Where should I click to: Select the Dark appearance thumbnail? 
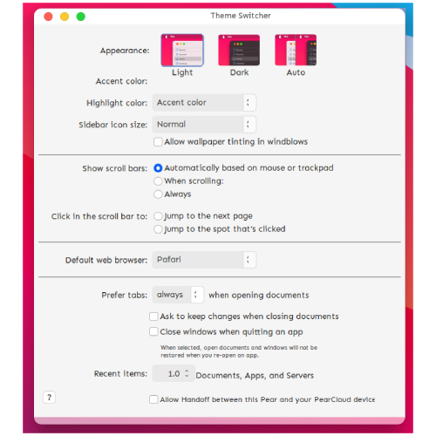[239, 51]
